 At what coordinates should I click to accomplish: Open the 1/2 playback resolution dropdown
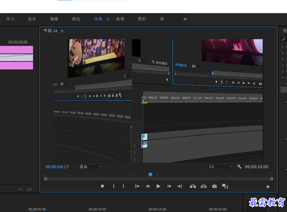point(220,167)
